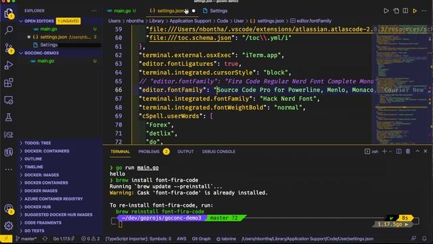The height and width of the screenshot is (244, 433).
Task: Expand the AZURE CONTAINER REGISTRY section
Action: 53,199
